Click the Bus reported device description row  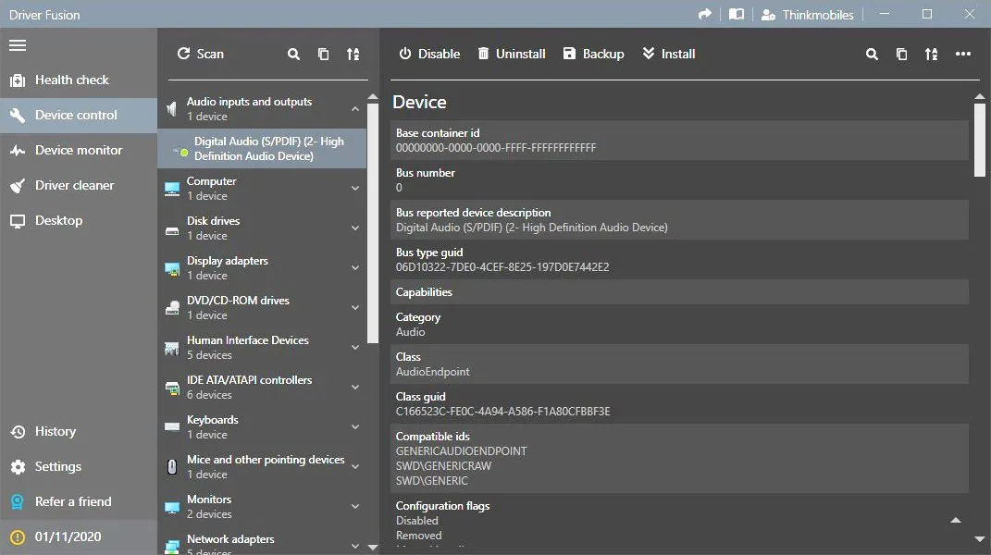point(679,220)
